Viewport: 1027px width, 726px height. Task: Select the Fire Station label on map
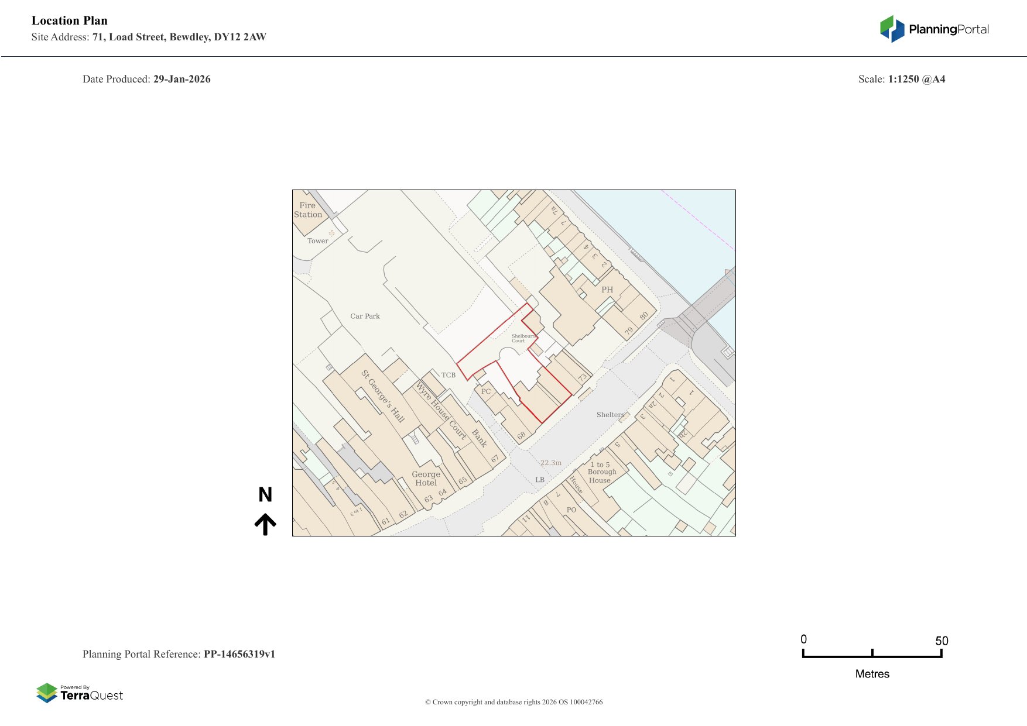click(x=308, y=210)
